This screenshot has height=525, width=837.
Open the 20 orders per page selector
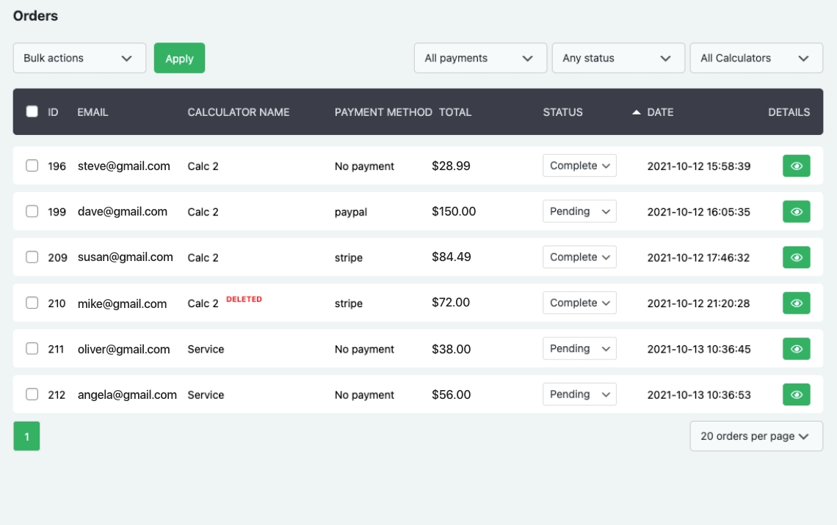click(x=756, y=436)
